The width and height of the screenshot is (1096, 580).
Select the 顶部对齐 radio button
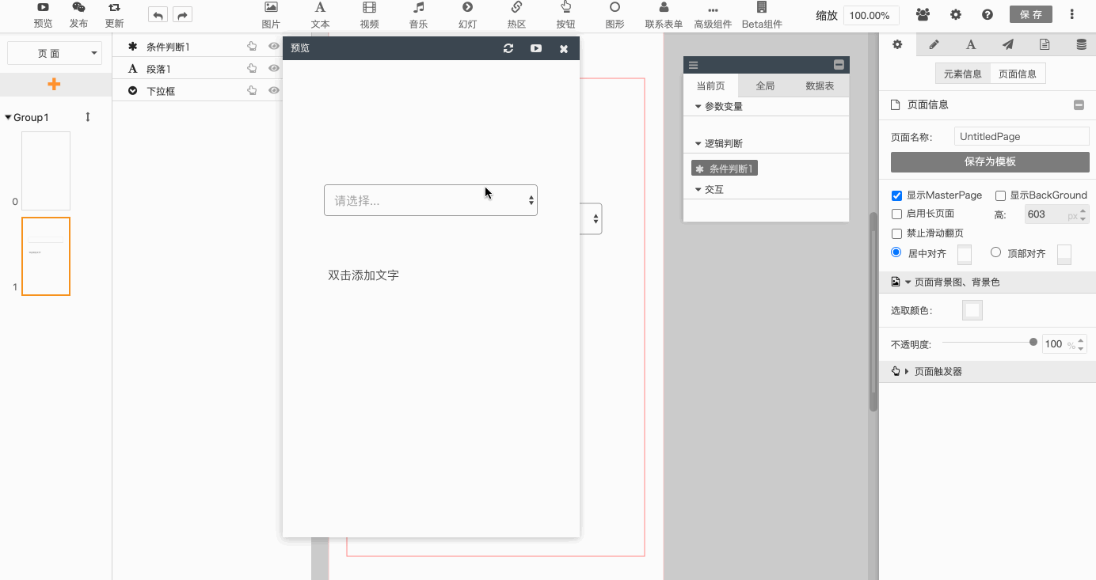tap(996, 252)
